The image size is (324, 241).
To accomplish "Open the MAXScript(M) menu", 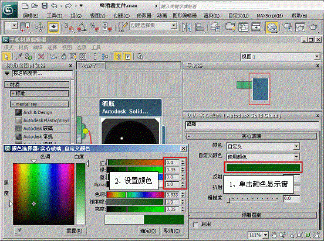I will click(x=270, y=16).
